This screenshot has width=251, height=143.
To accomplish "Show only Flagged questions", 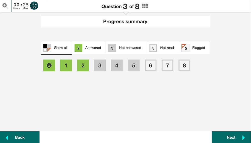I will [x=194, y=48].
